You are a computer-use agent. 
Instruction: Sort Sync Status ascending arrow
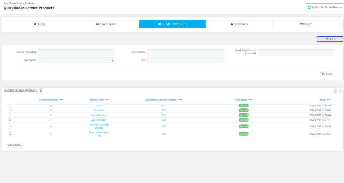(252, 100)
